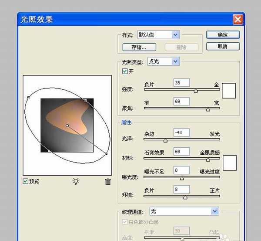This screenshot has width=261, height=241.
Task: Click the material color swatch beside 材料
Action: point(230,163)
